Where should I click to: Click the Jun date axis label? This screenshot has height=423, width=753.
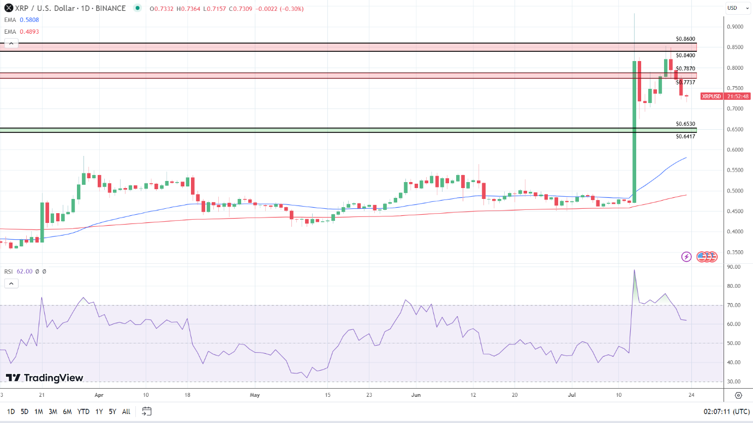(x=416, y=395)
